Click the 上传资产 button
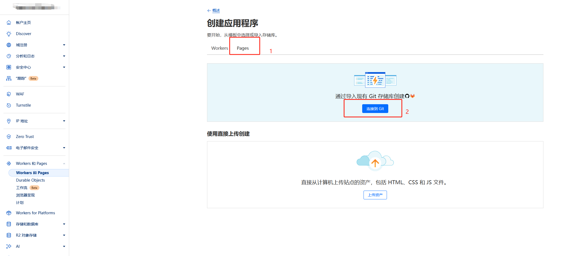This screenshot has height=256, width=582. point(375,195)
